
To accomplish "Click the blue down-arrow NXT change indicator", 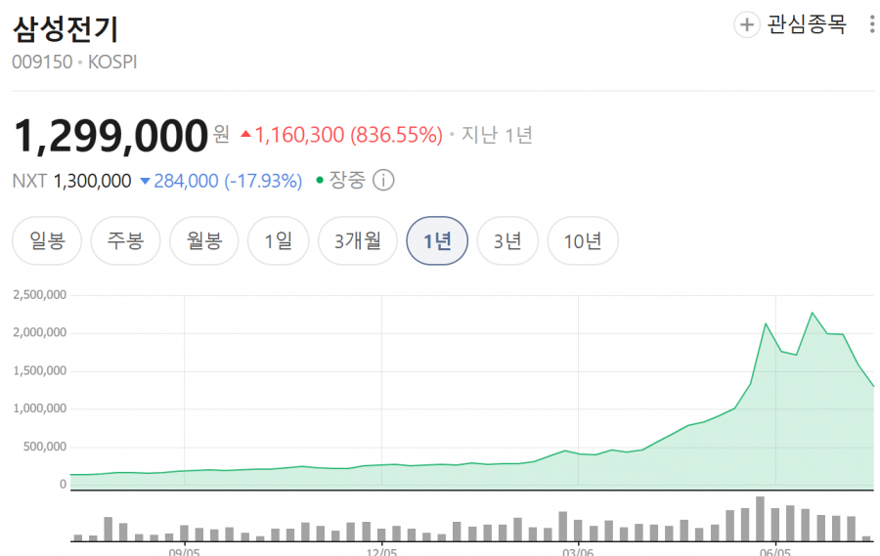I will pyautogui.click(x=145, y=181).
